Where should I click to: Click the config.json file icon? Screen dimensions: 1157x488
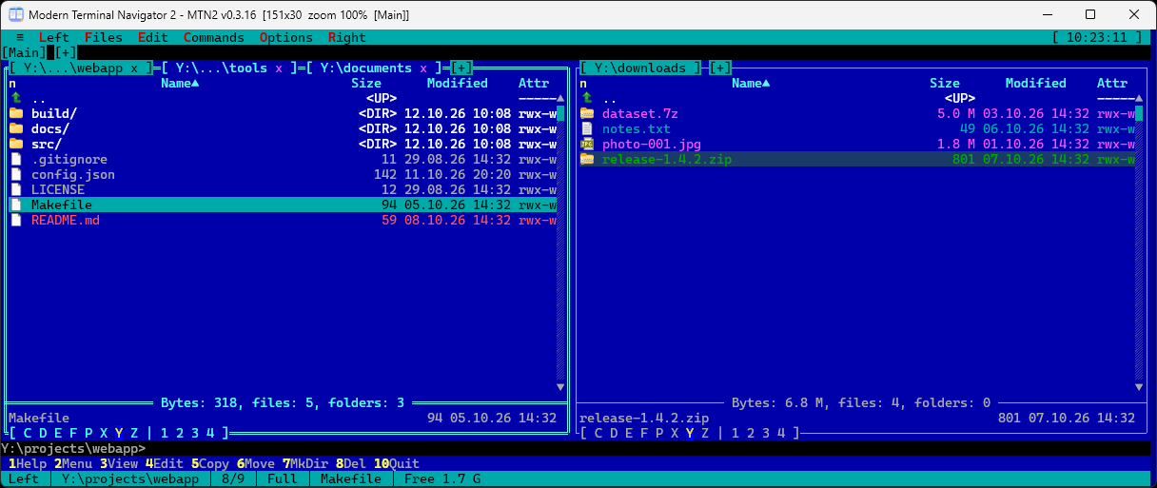[15, 174]
